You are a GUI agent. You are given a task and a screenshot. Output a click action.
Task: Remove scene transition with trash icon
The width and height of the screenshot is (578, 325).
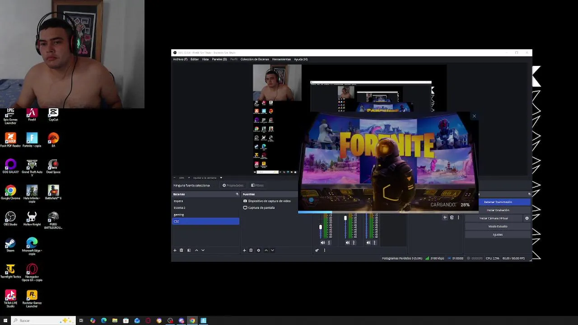452,218
